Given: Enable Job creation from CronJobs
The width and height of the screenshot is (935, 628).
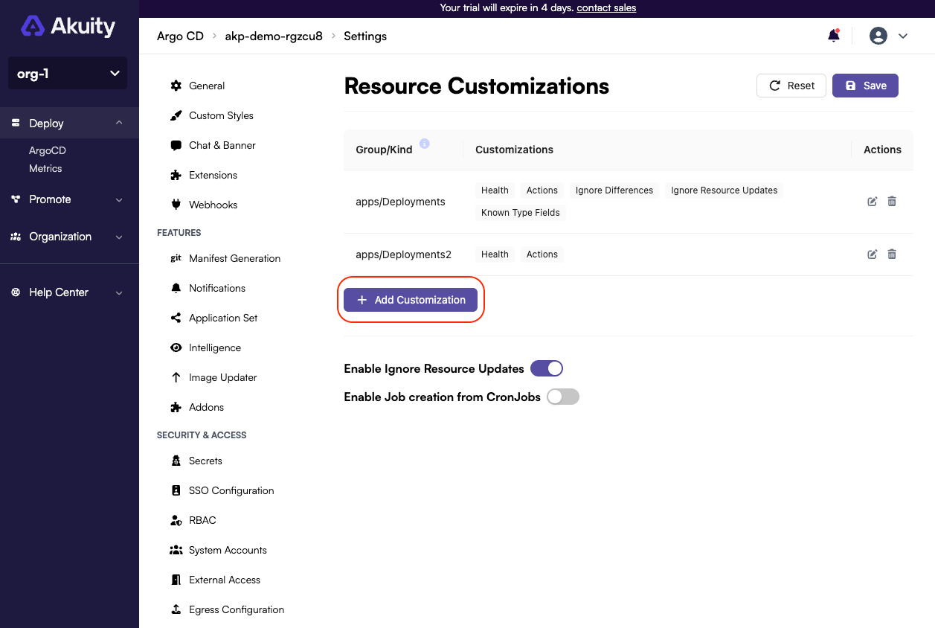Looking at the screenshot, I should pos(563,397).
